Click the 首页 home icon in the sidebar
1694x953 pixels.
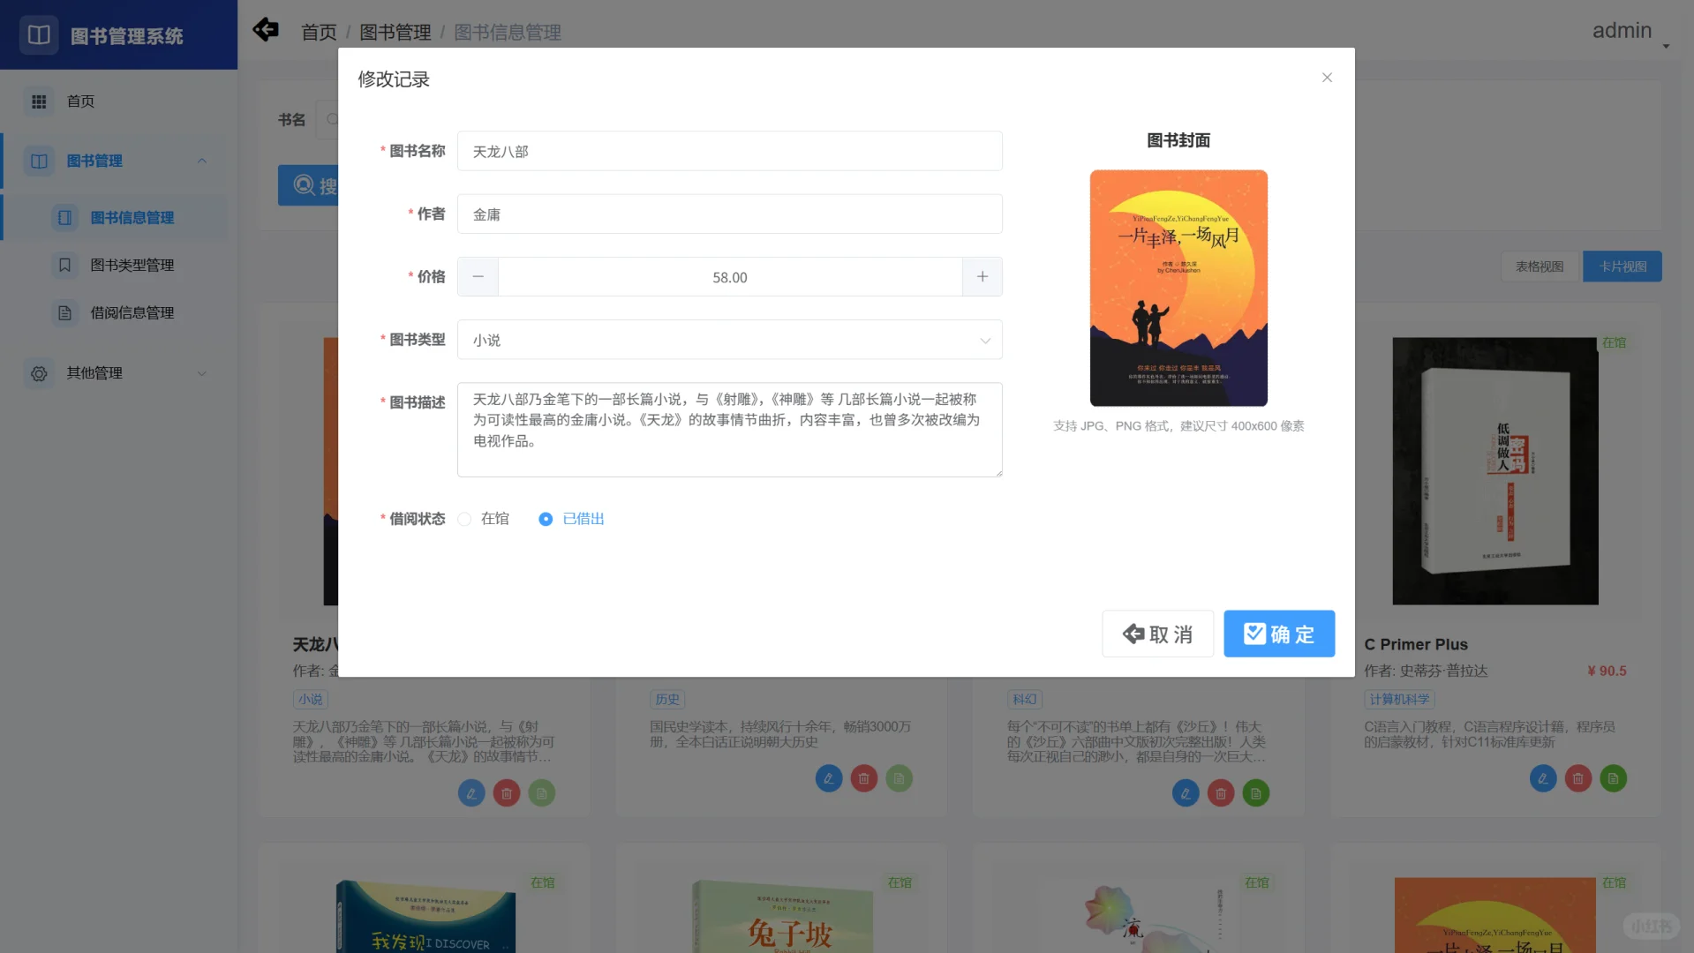coord(38,101)
